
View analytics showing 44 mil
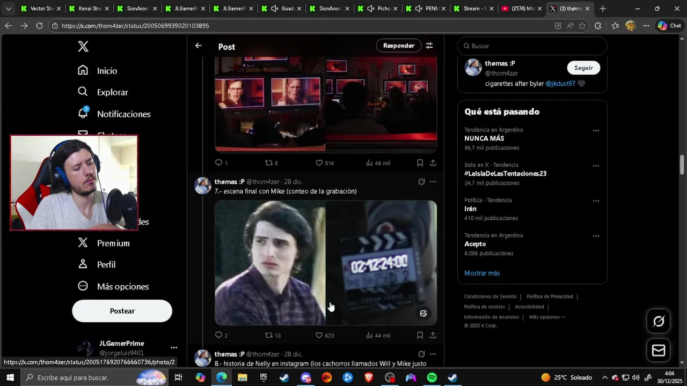coord(378,335)
